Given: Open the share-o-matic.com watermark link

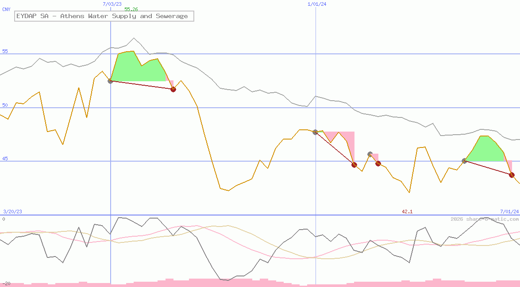Looking at the screenshot, I should [x=485, y=219].
